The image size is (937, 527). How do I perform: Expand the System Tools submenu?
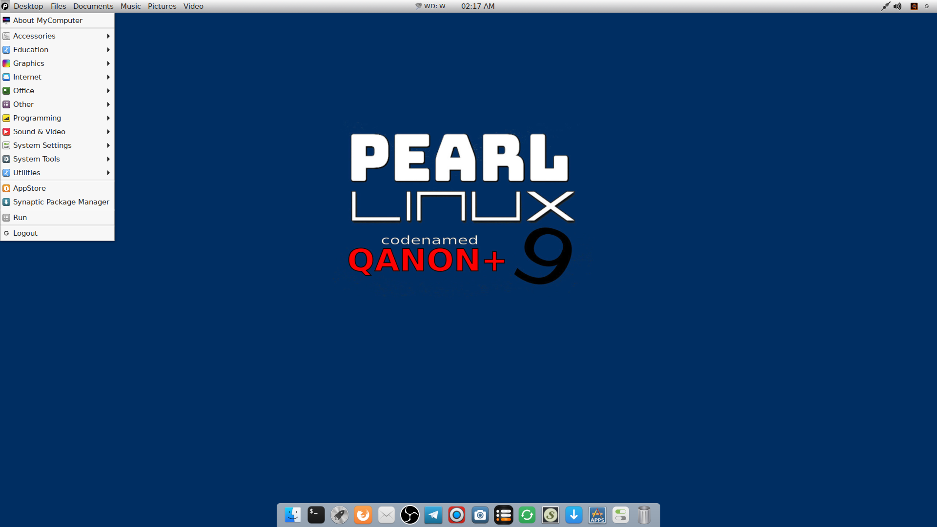tap(57, 159)
